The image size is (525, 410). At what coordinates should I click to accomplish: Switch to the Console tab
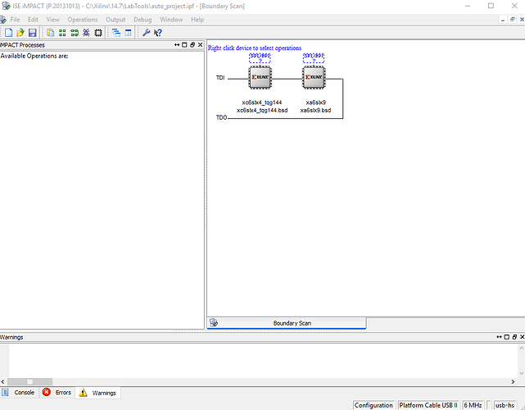point(19,392)
